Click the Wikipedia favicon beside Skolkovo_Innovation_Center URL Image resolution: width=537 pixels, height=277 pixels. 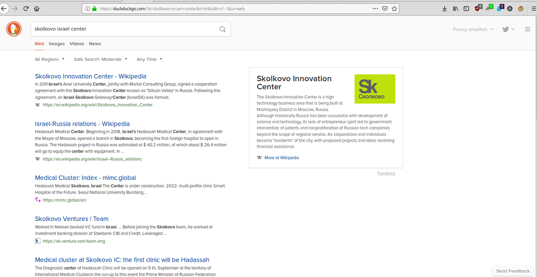point(38,105)
